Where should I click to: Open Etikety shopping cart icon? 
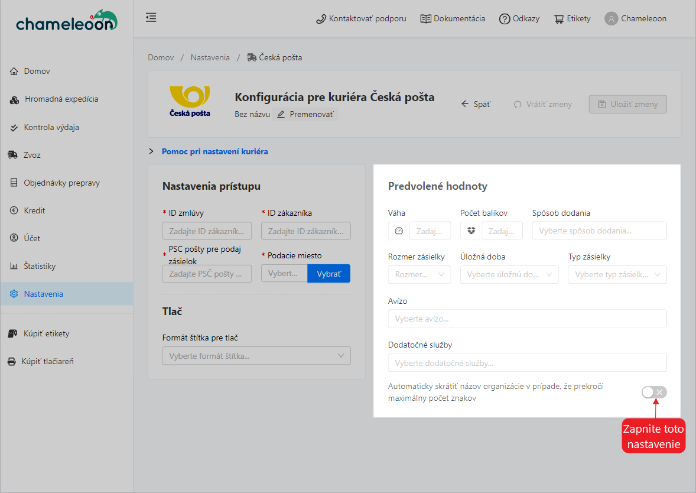click(558, 19)
